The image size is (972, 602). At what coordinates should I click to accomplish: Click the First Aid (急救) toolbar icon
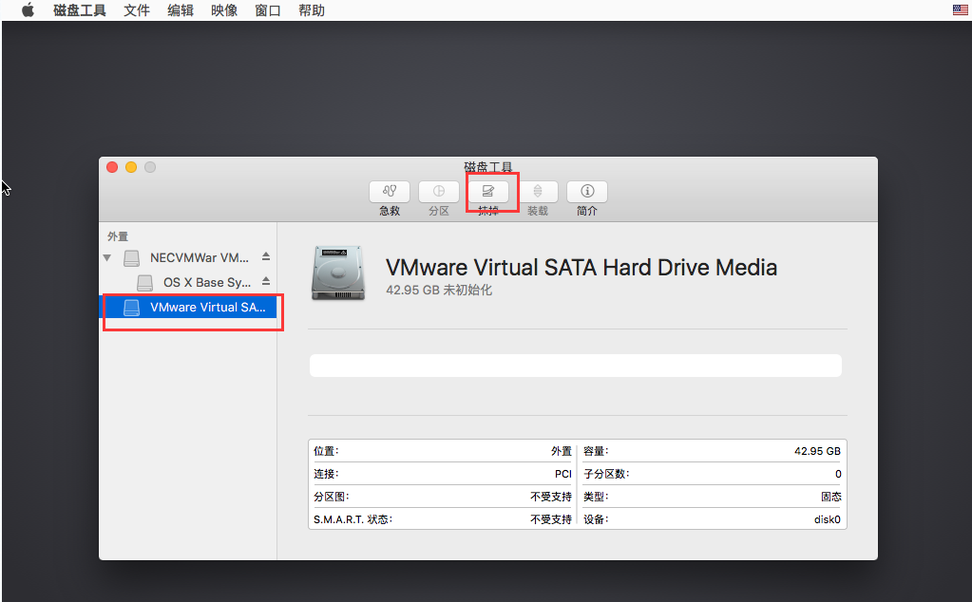tap(390, 191)
